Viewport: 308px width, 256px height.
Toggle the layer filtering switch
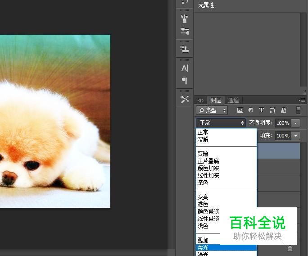tap(298, 110)
